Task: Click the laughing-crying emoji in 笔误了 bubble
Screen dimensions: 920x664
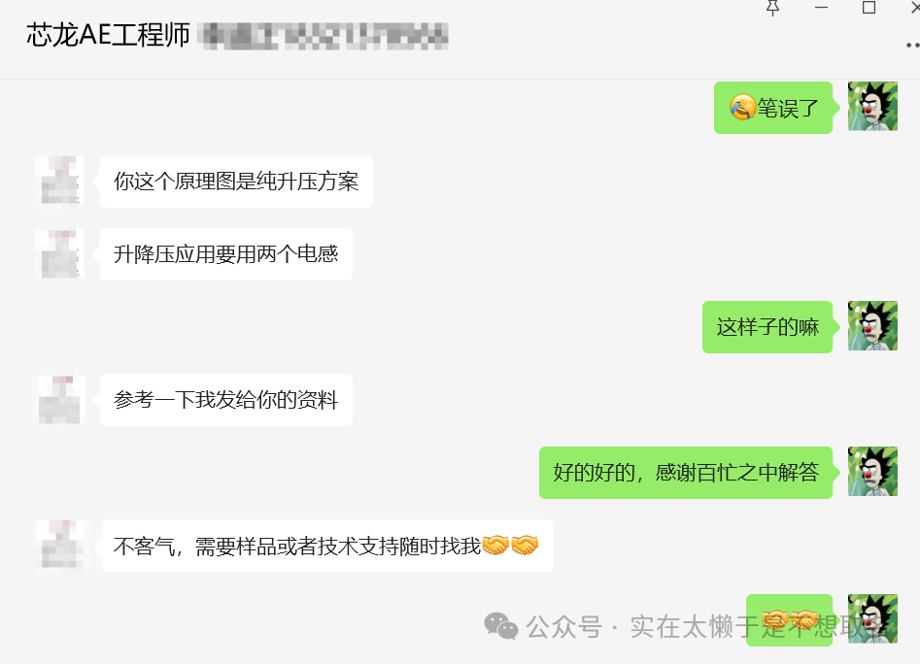Action: click(742, 107)
